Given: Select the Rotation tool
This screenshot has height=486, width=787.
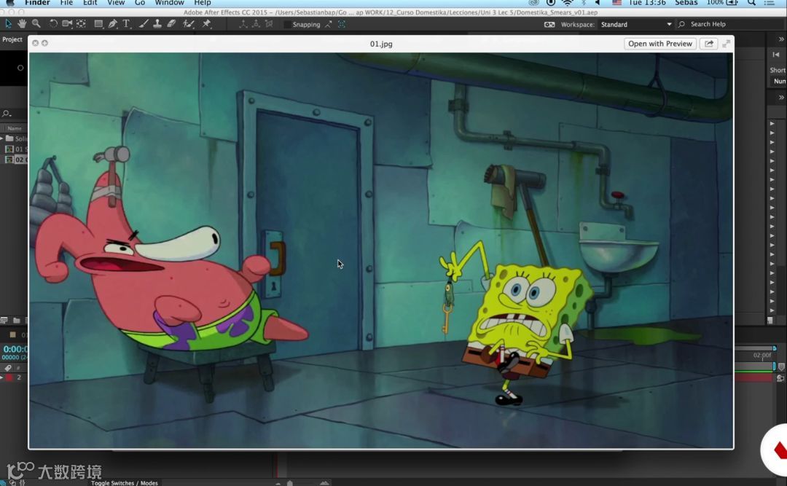Looking at the screenshot, I should pos(52,23).
